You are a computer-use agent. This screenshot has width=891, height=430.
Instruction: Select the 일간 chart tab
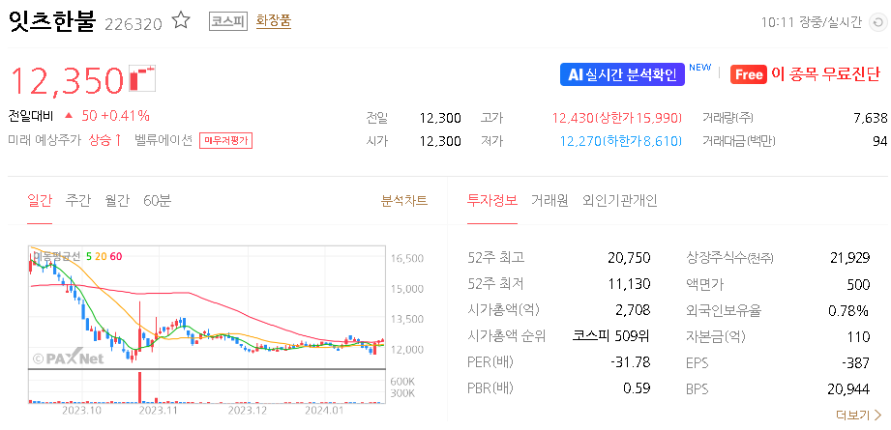click(x=40, y=200)
